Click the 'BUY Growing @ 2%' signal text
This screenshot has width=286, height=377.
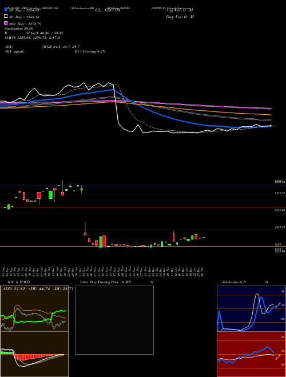90,51
